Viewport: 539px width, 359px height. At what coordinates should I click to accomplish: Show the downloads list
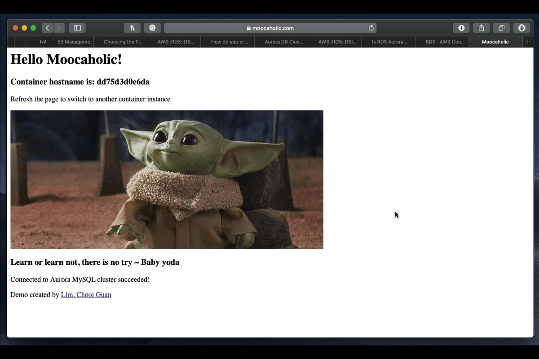[x=461, y=28]
